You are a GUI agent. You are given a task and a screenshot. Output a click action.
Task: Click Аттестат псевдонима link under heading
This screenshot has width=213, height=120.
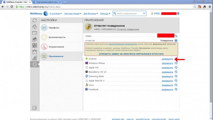tap(128, 29)
